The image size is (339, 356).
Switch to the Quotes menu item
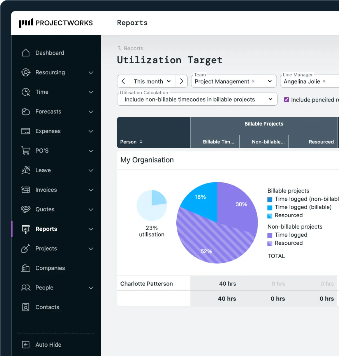coord(45,209)
